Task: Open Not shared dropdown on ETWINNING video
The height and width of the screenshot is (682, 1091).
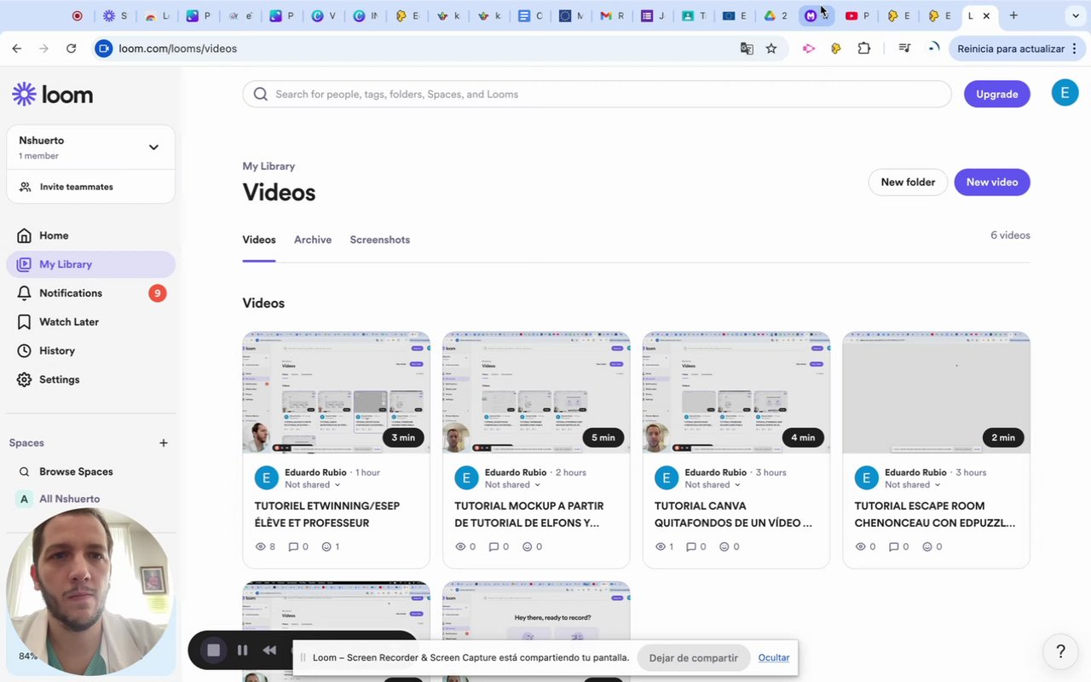Action: pos(313,485)
